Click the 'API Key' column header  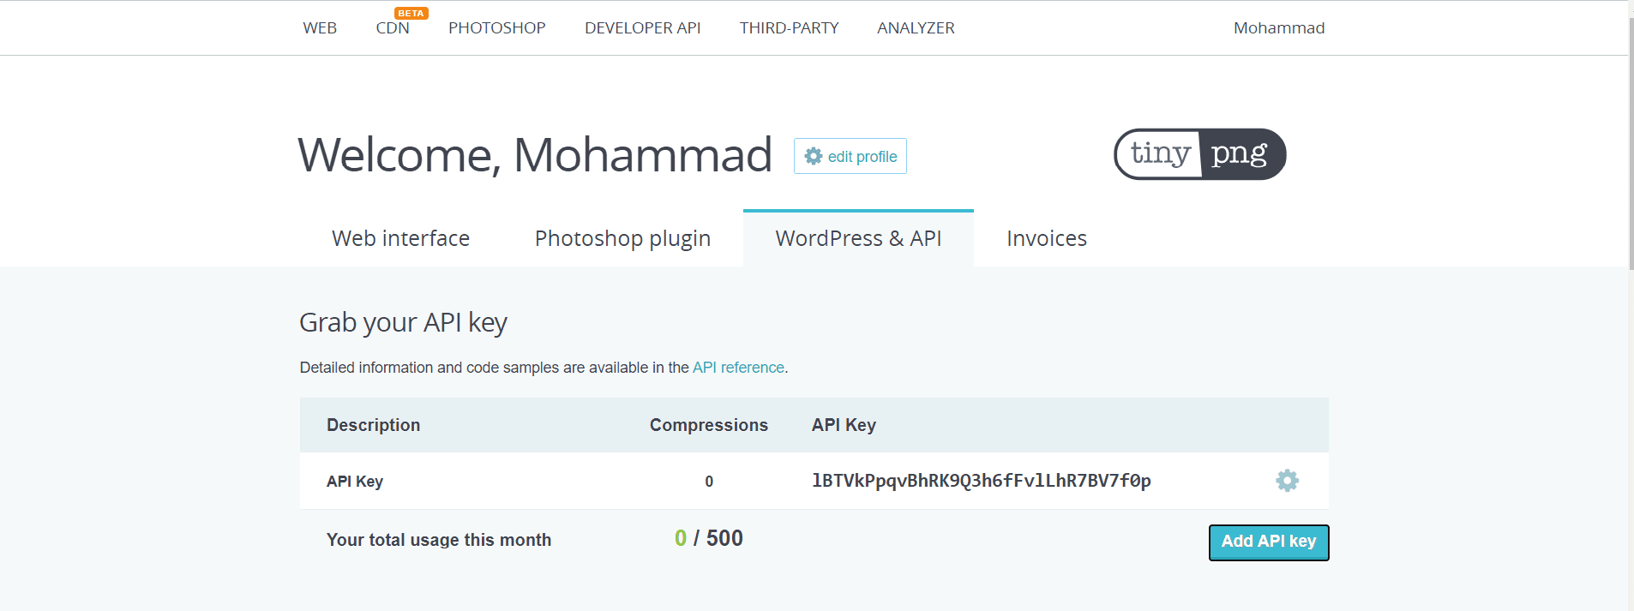click(844, 425)
